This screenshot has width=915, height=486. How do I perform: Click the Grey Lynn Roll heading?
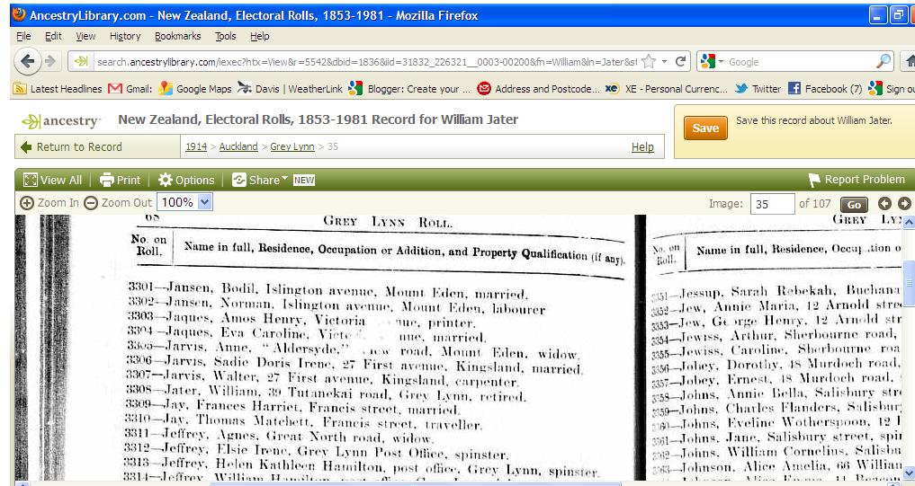388,222
